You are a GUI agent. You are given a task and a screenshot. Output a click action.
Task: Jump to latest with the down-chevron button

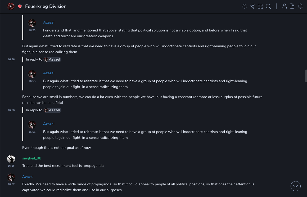tap(296, 186)
